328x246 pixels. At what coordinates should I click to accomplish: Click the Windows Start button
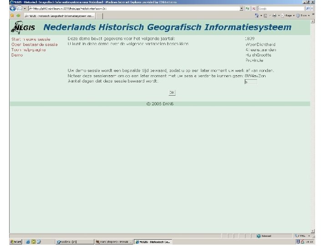pos(15,242)
